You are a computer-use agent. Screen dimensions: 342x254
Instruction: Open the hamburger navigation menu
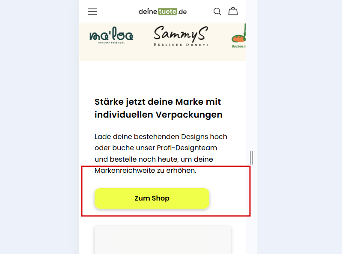(92, 12)
